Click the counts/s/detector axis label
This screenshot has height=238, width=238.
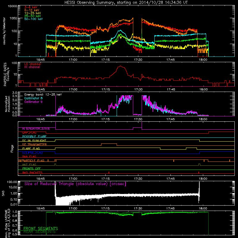(4, 31)
